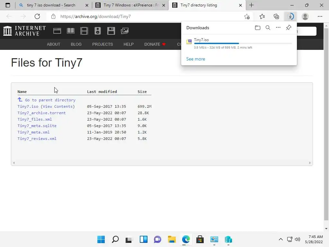Open taskbar Search
This screenshot has height=247, width=329.
[115, 239]
